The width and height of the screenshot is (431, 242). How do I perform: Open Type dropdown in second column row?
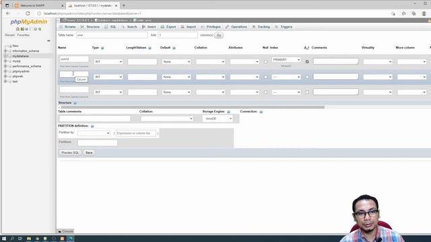108,77
